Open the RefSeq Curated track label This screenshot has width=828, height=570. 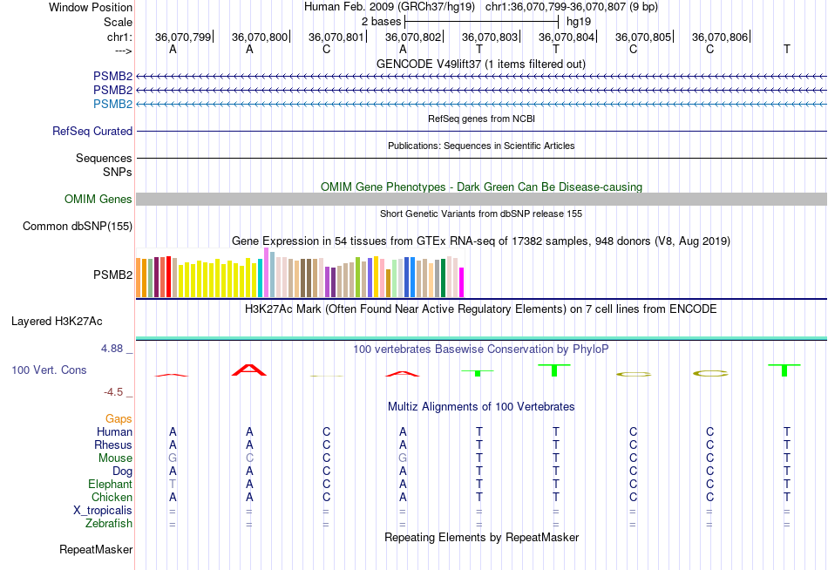[92, 131]
